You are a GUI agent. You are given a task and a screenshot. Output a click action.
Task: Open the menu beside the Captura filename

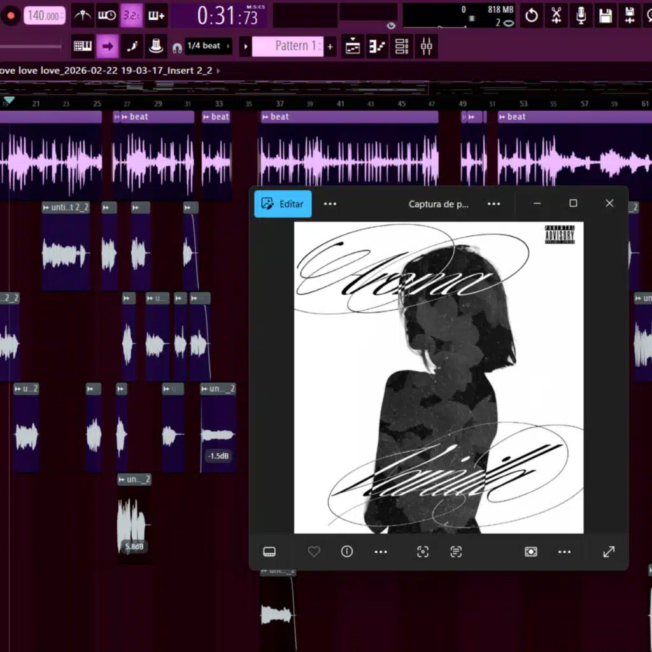pos(493,204)
